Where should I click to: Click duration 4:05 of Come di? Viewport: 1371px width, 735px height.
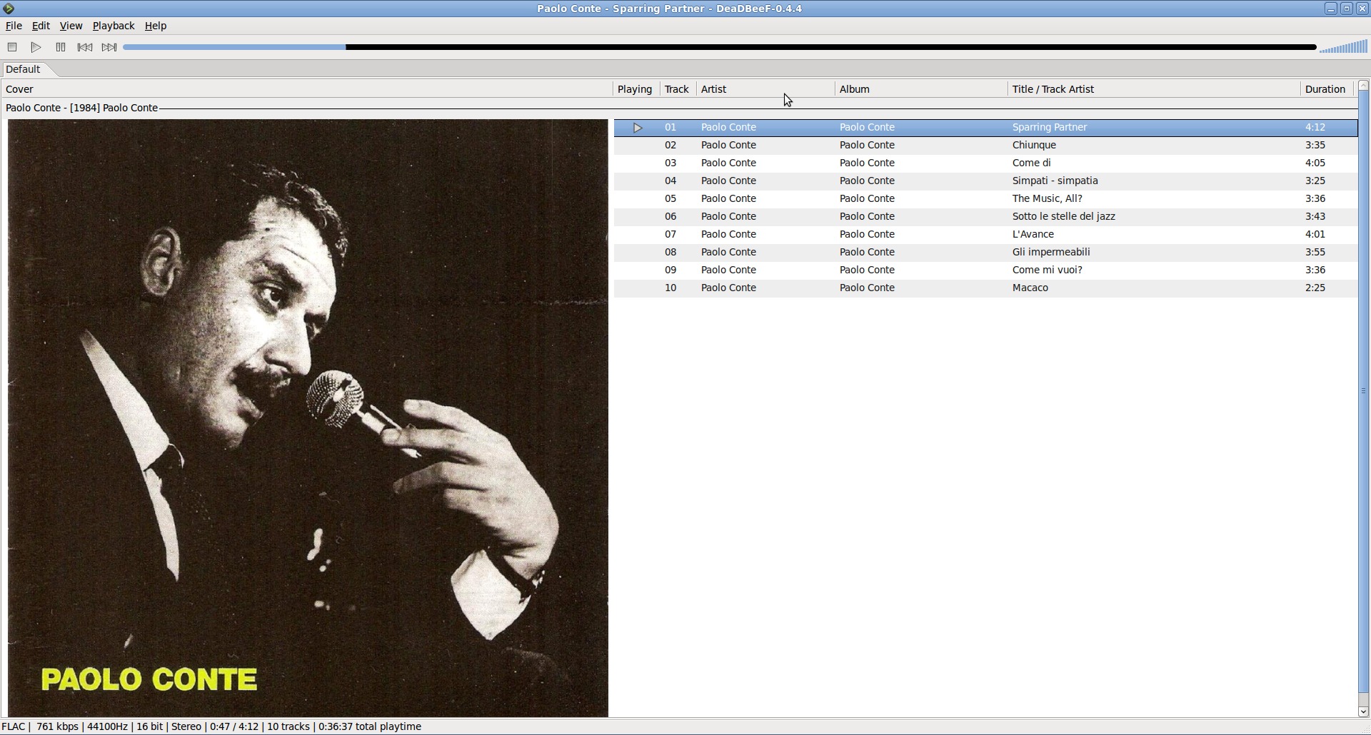pyautogui.click(x=1315, y=163)
